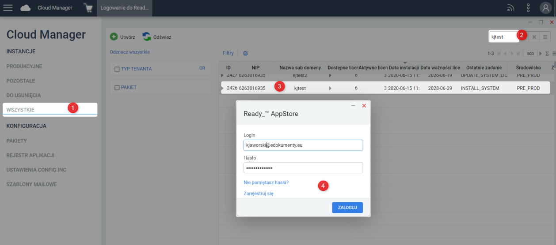Image resolution: width=556 pixels, height=245 pixels.
Task: Clear the search with the X icon
Action: [x=534, y=37]
